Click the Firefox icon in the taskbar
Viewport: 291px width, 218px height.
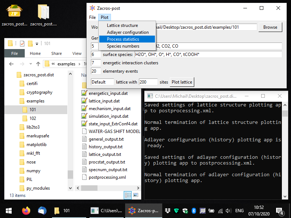click(x=26, y=210)
